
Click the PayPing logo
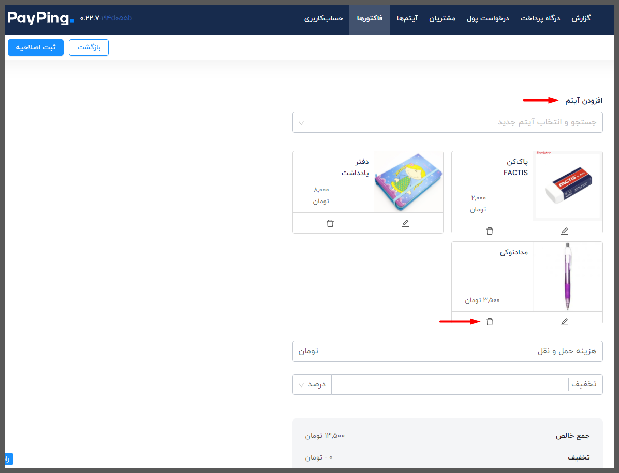coord(40,18)
